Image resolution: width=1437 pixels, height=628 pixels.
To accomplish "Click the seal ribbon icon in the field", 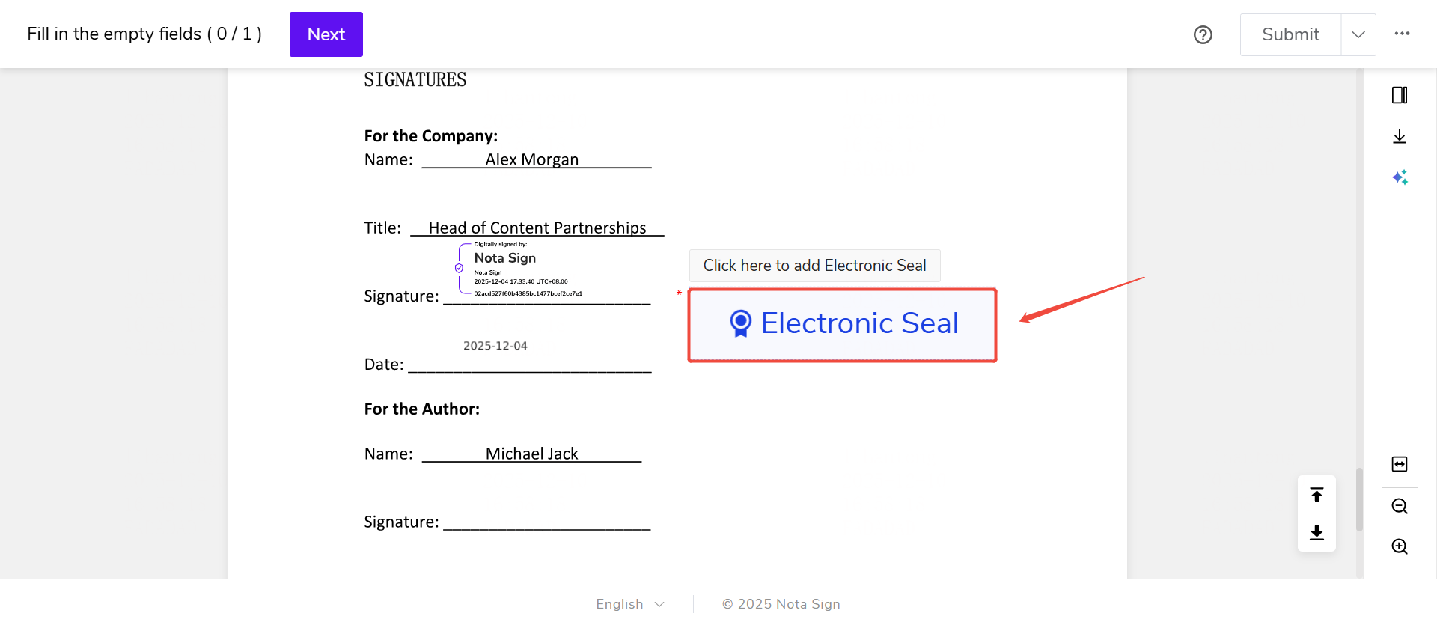I will pyautogui.click(x=740, y=323).
